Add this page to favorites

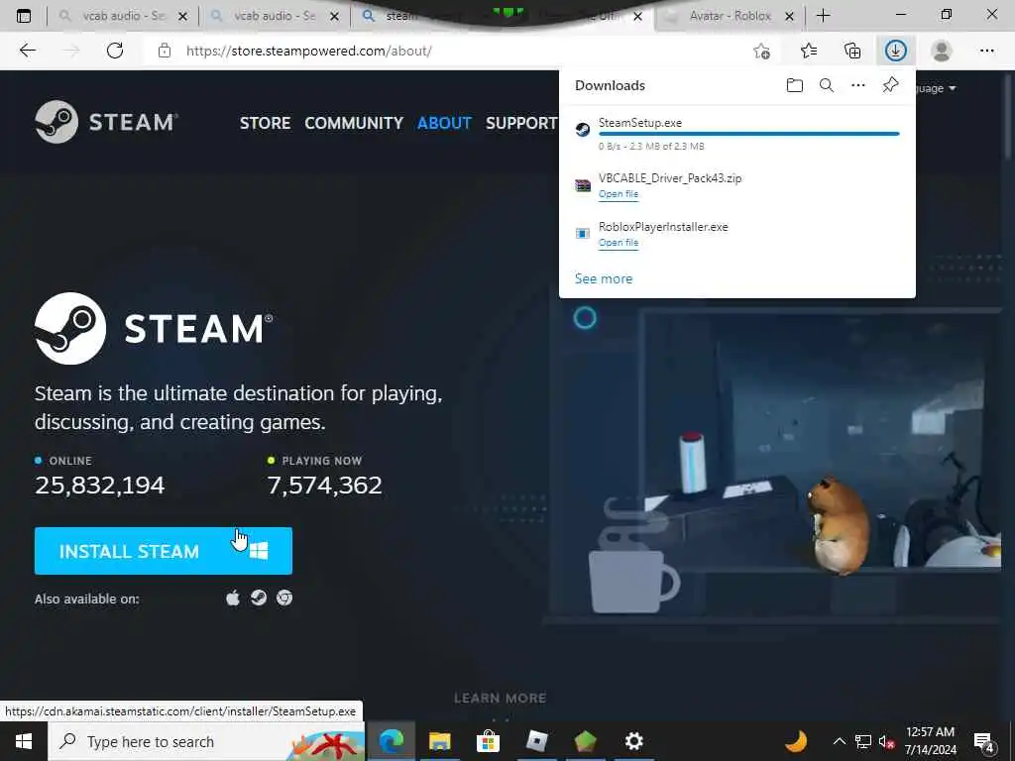tap(762, 52)
